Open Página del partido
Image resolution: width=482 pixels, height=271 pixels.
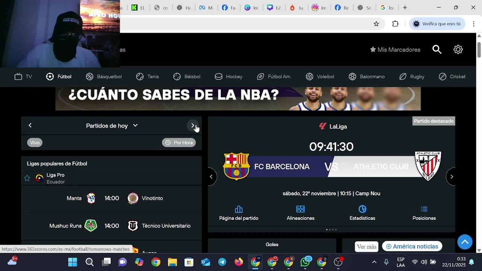click(239, 213)
